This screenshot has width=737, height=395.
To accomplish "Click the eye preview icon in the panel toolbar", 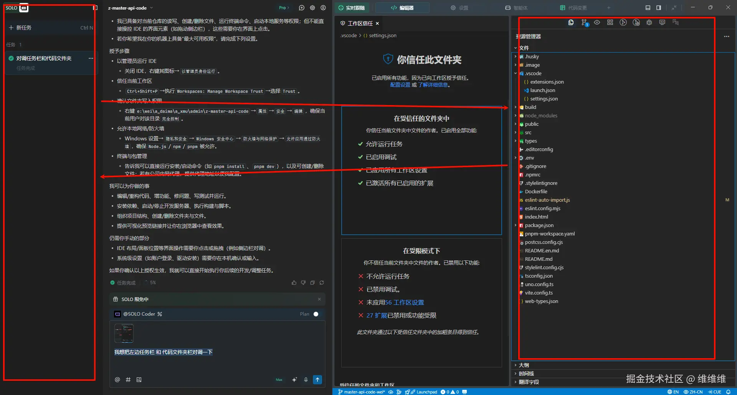I will [x=597, y=22].
